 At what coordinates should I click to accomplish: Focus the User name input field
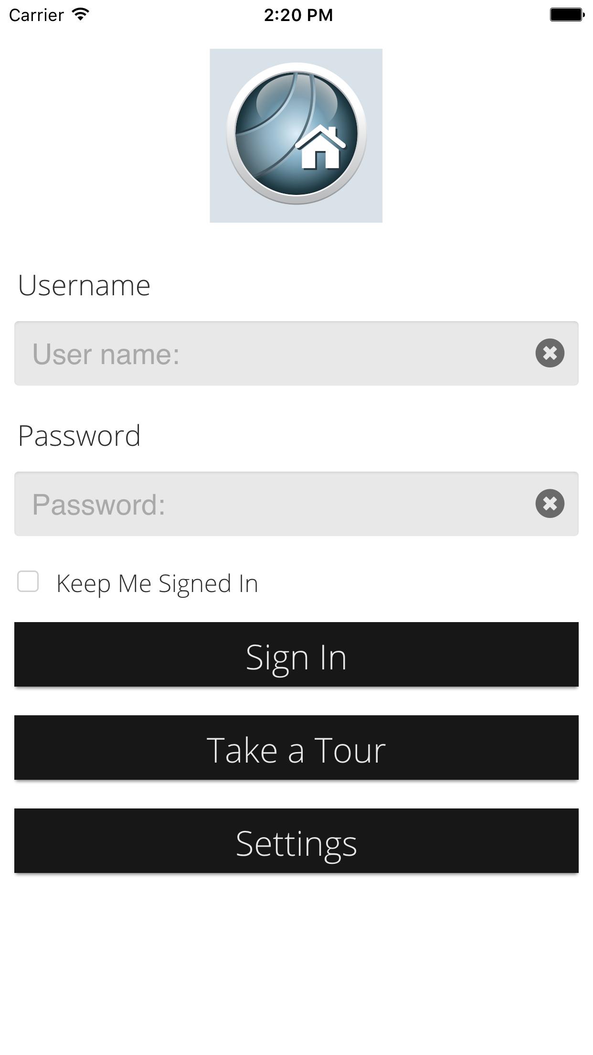(x=296, y=354)
